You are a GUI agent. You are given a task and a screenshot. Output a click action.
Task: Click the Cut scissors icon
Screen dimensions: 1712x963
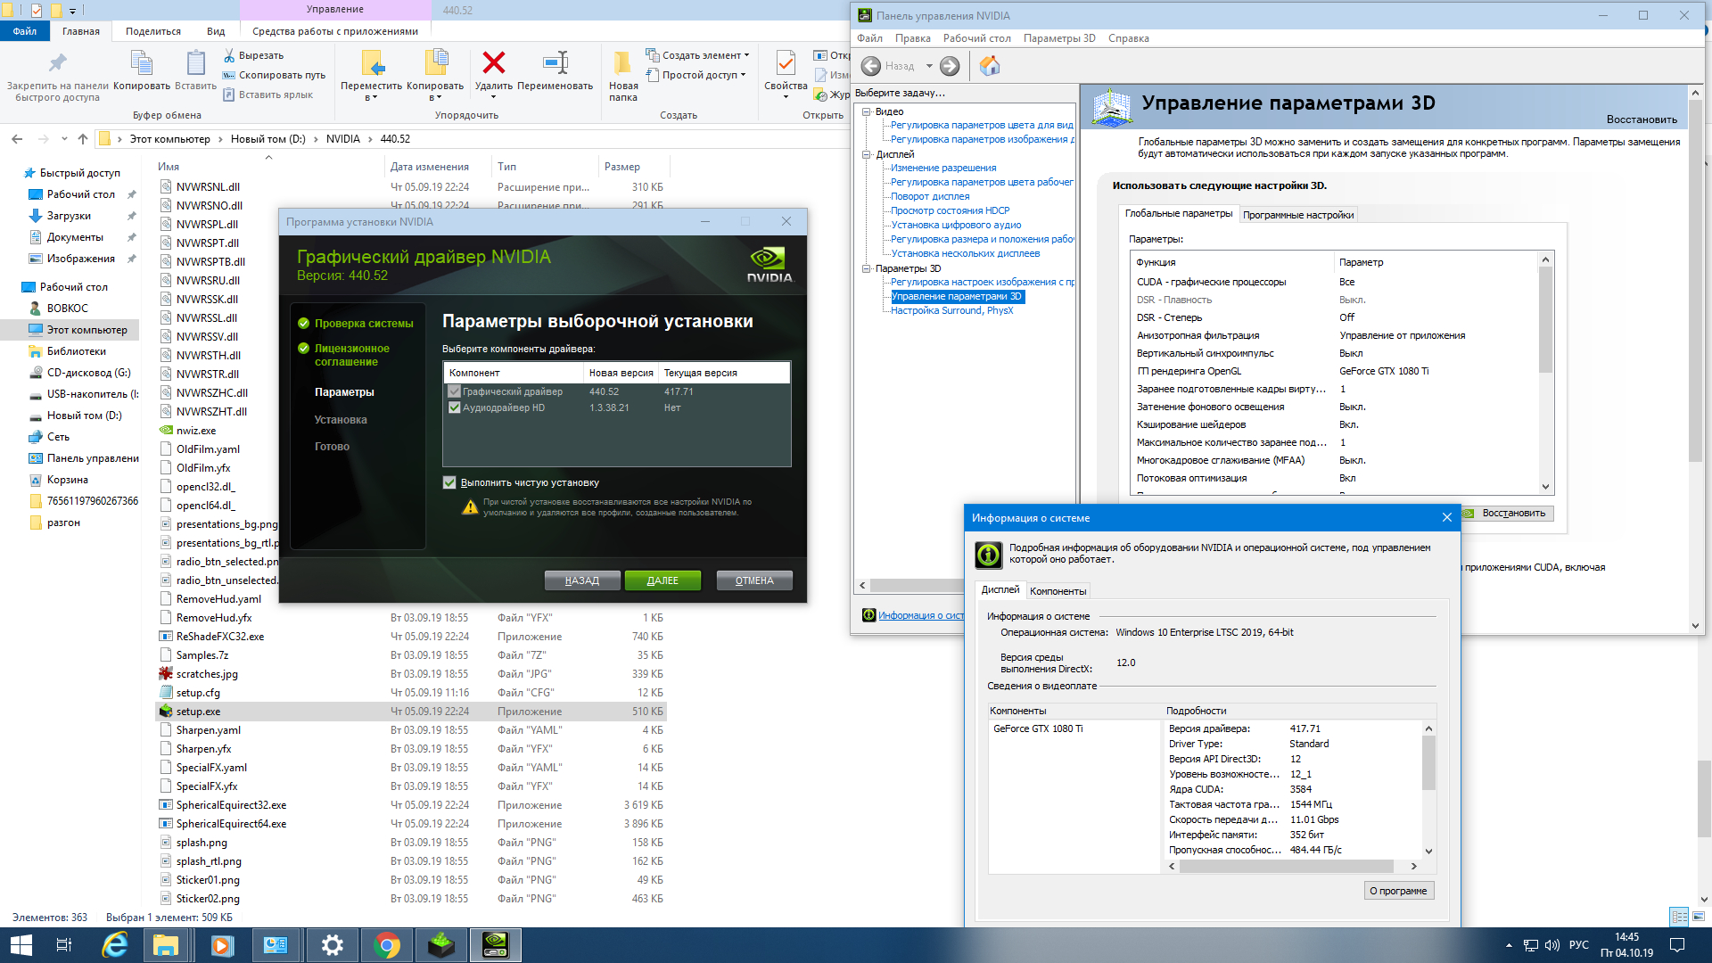(229, 55)
